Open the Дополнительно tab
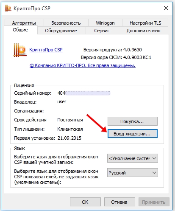The width and height of the screenshot is (175, 211). 143,31
